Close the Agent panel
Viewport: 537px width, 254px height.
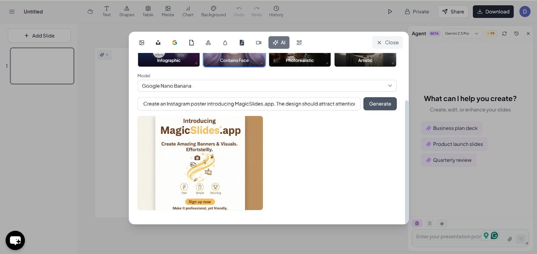(x=528, y=34)
